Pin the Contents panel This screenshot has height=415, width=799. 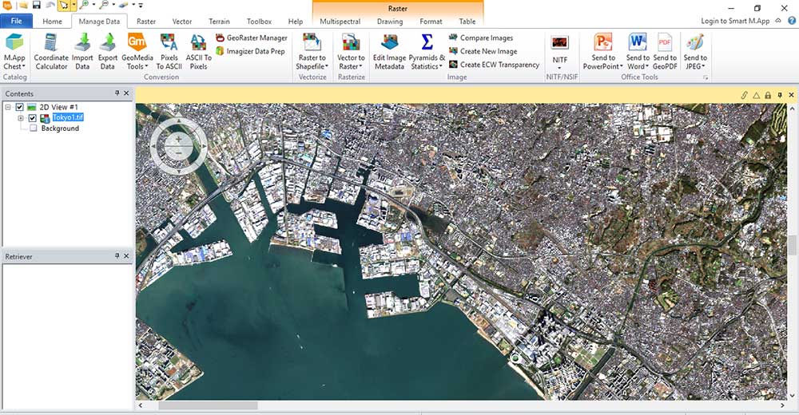coord(117,93)
